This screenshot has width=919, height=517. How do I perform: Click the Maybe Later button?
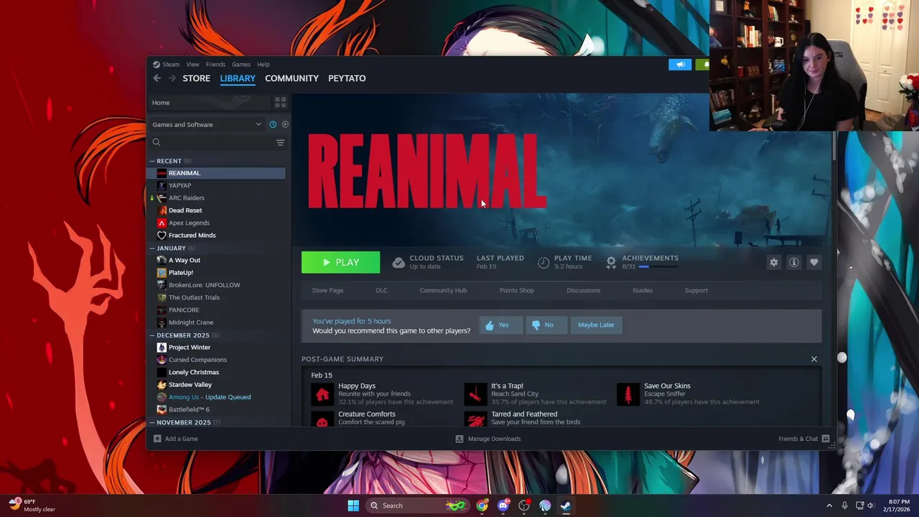(596, 325)
